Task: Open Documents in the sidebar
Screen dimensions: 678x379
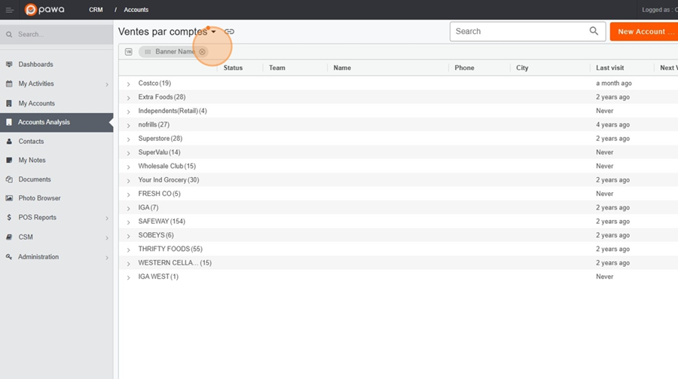Action: [34, 179]
